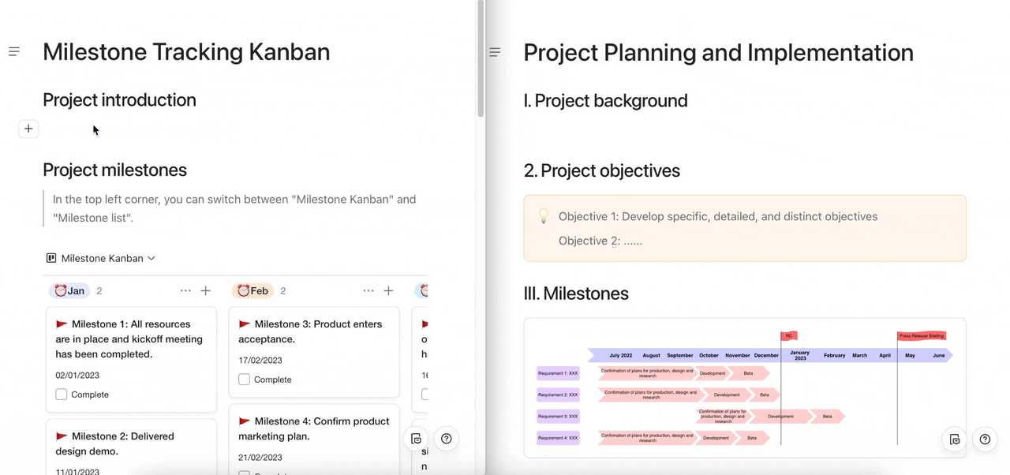Click the help question mark in right document
This screenshot has height=475, width=1010.
[x=985, y=439]
